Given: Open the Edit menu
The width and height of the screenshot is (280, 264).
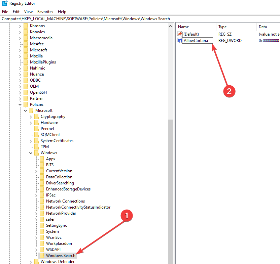Looking at the screenshot, I should coord(16,11).
